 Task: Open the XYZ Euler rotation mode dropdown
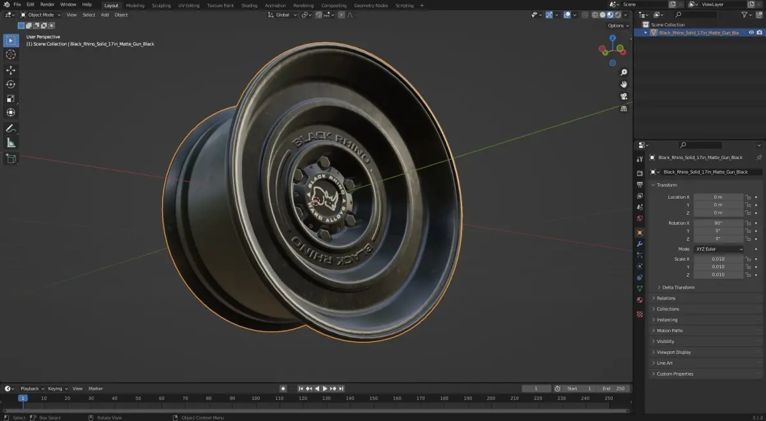[719, 249]
